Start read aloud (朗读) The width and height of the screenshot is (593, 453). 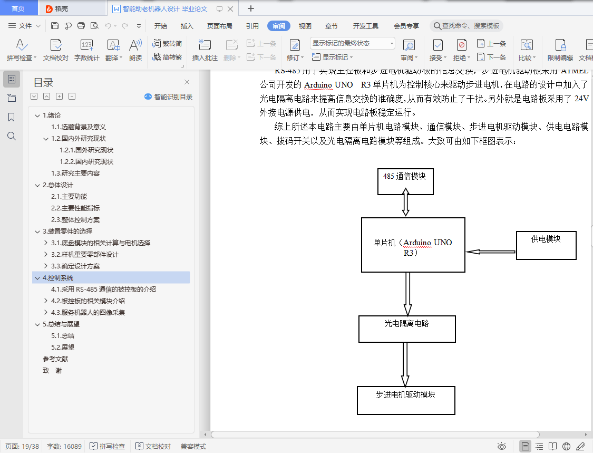tap(135, 50)
